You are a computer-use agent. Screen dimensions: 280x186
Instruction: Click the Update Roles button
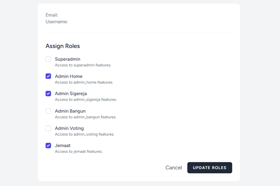point(210,168)
